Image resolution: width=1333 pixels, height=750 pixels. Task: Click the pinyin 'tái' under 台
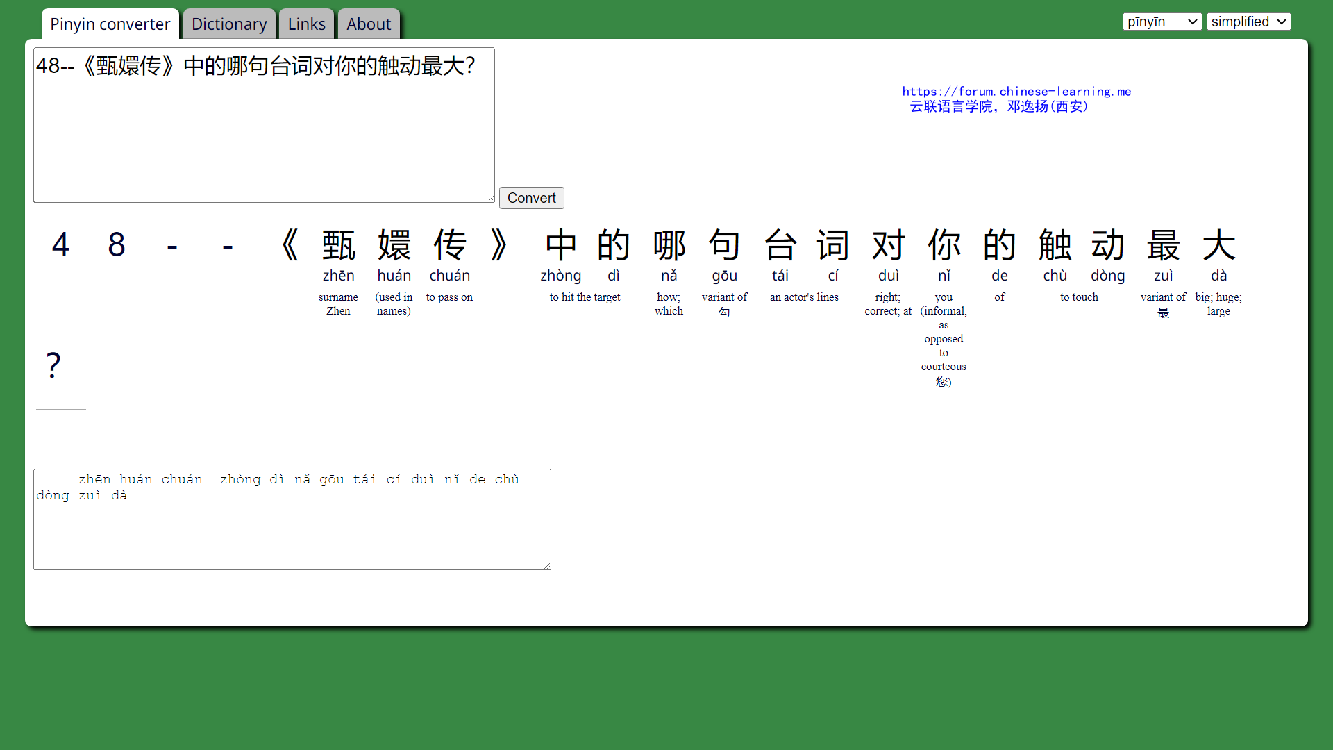point(780,276)
